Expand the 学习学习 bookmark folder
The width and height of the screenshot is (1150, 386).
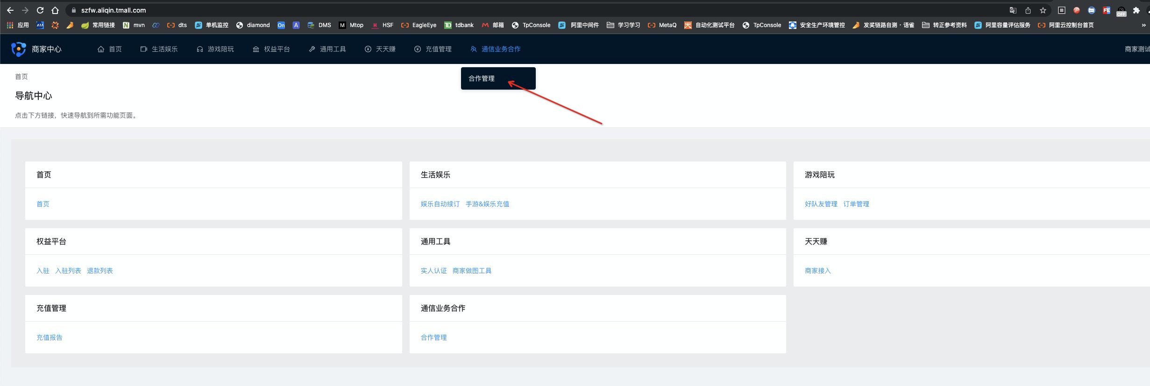[624, 25]
